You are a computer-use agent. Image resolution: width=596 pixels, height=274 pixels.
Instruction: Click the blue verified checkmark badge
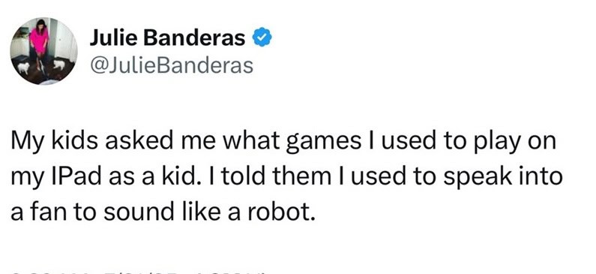tap(262, 38)
